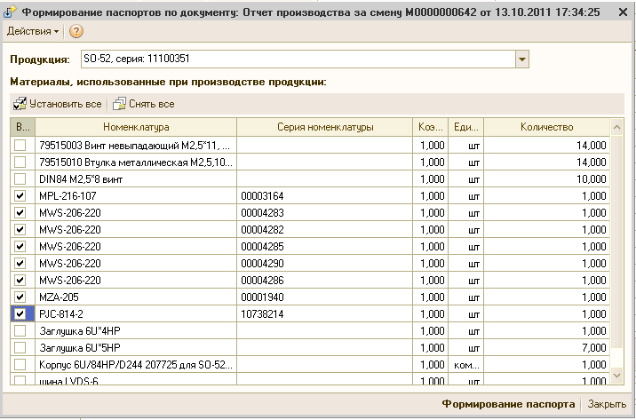Click the Формирование паспорта button
The width and height of the screenshot is (636, 420).
508,404
